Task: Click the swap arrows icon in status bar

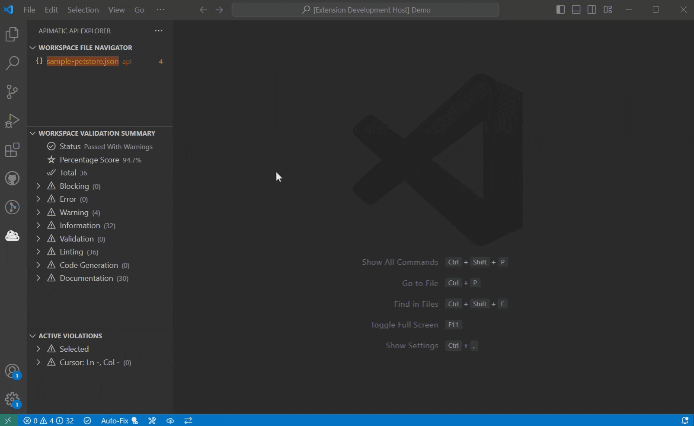Action: pyautogui.click(x=188, y=420)
